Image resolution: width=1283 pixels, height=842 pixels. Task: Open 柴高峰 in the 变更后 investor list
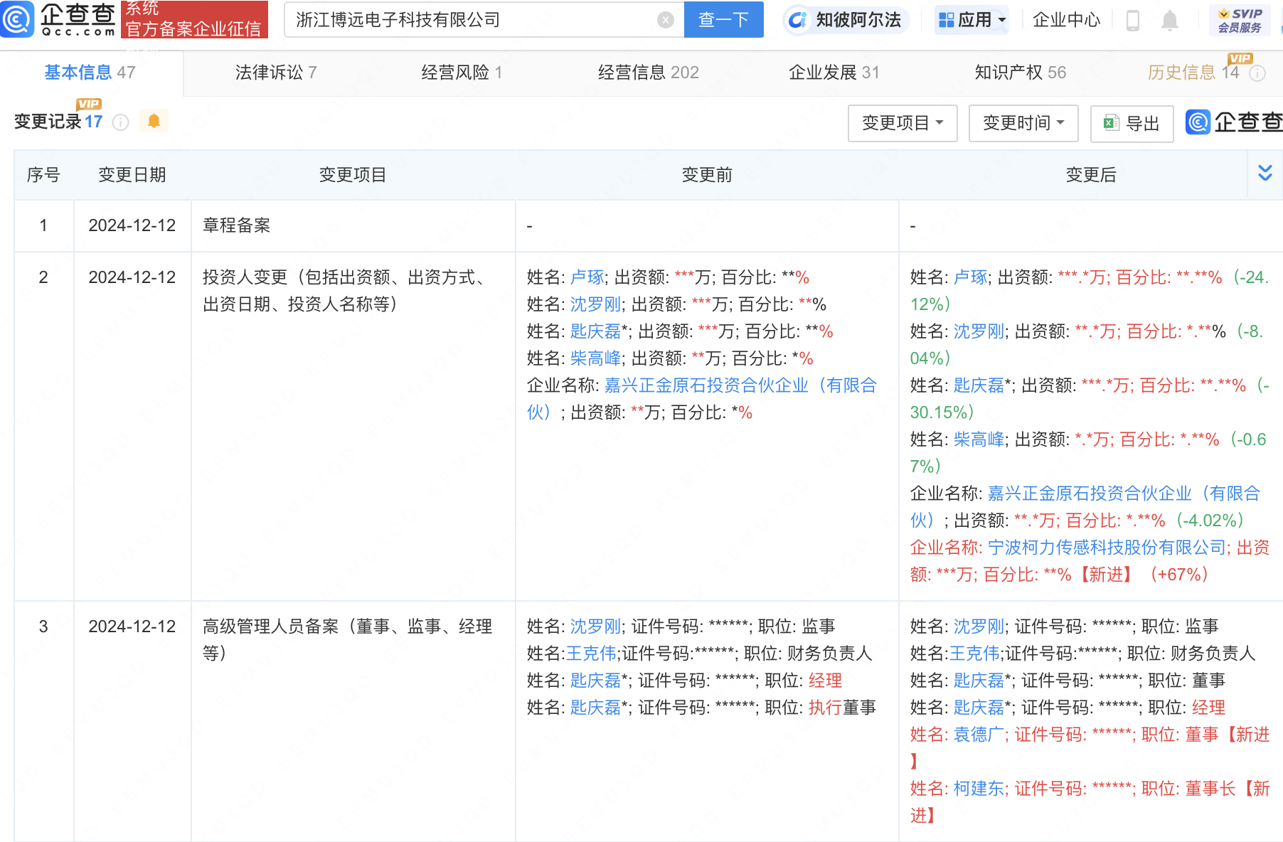979,439
